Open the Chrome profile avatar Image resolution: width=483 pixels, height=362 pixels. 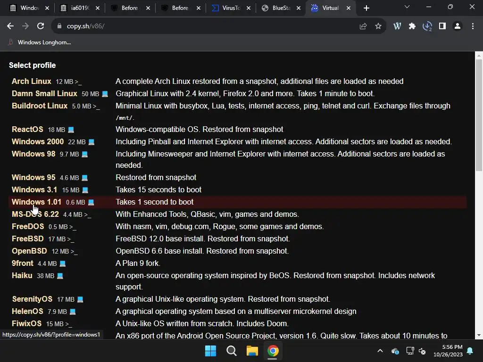[458, 26]
